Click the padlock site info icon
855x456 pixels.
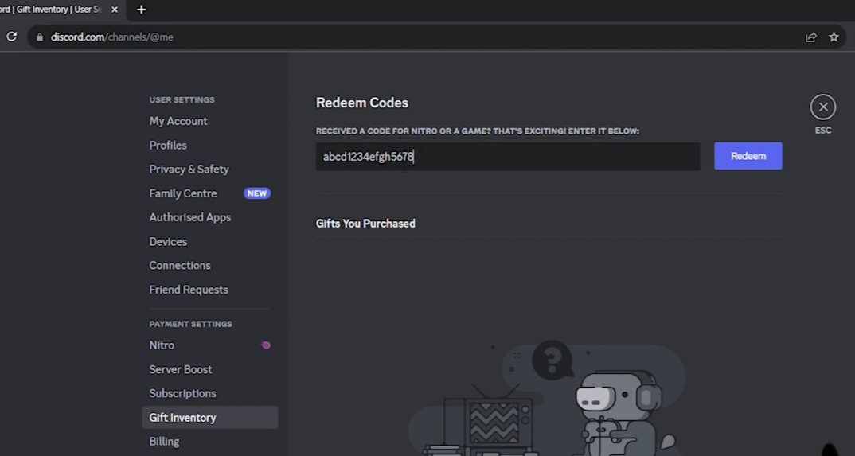[x=39, y=37]
